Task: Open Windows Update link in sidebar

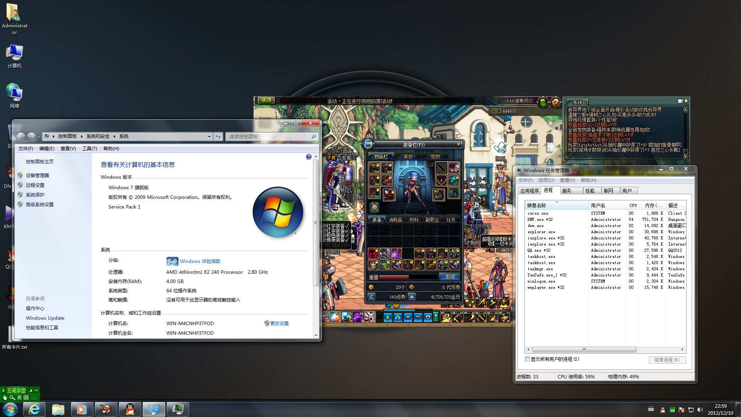Action: 45,318
